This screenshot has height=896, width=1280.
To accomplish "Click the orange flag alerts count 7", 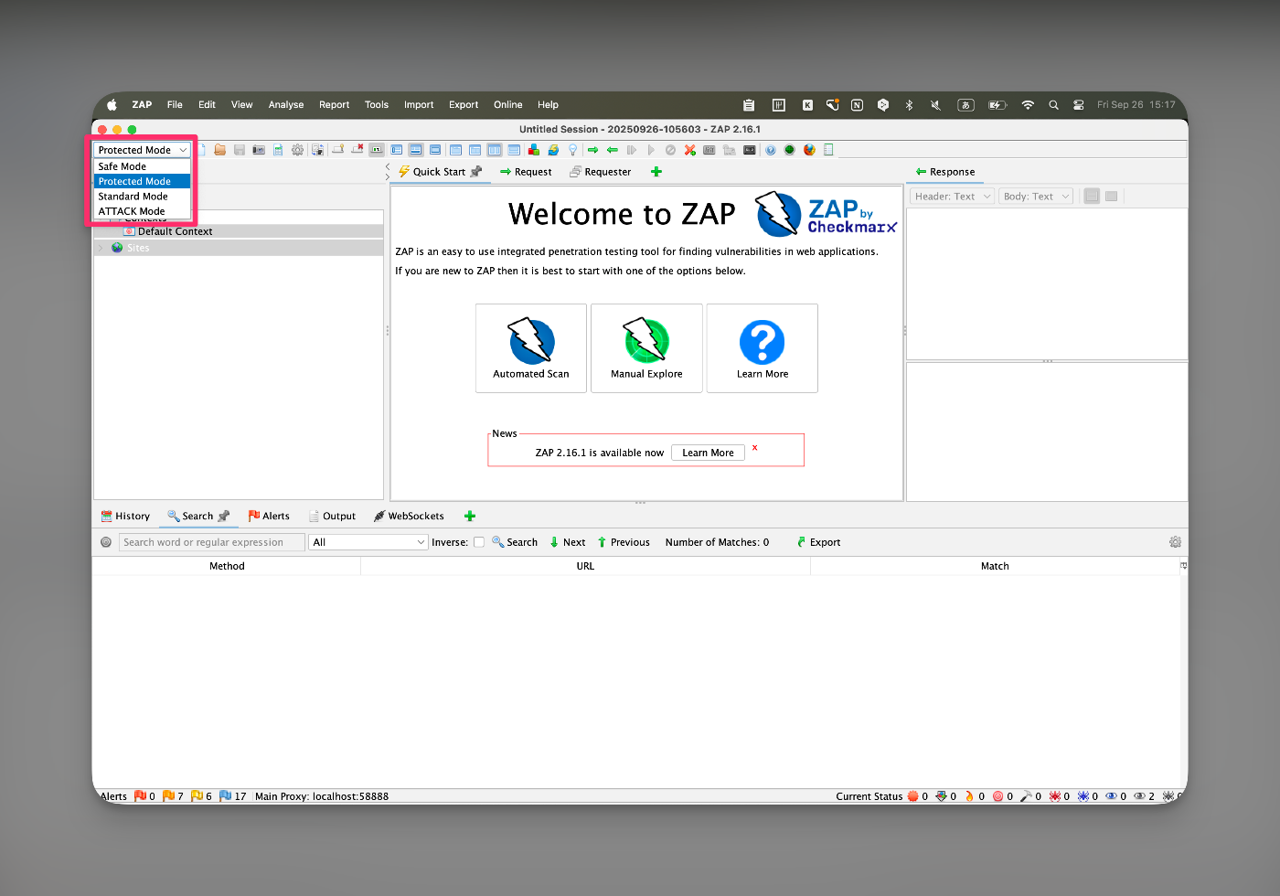I will (174, 796).
